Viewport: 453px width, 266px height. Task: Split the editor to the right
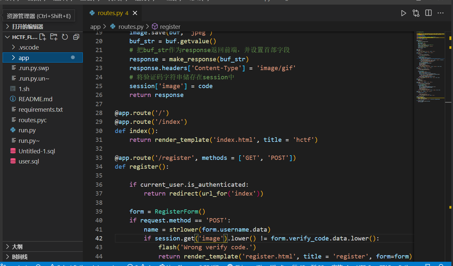click(428, 13)
